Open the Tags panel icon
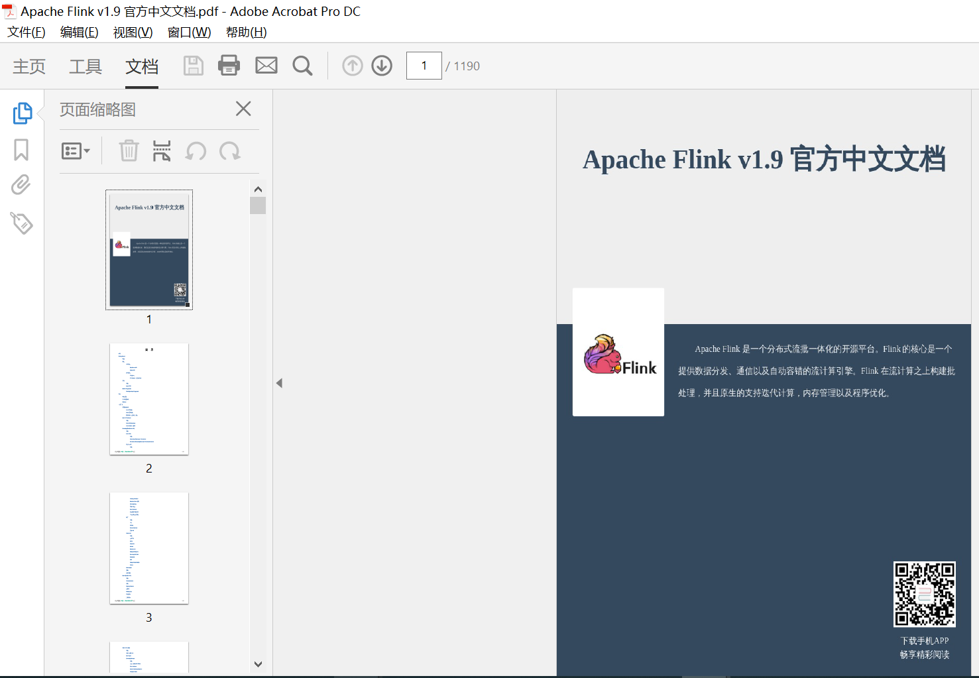Image resolution: width=979 pixels, height=678 pixels. (x=21, y=223)
